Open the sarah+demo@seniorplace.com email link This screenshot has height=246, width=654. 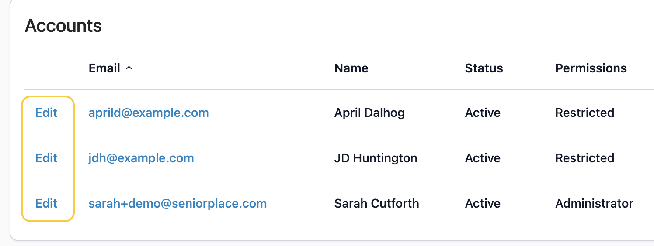pyautogui.click(x=177, y=203)
